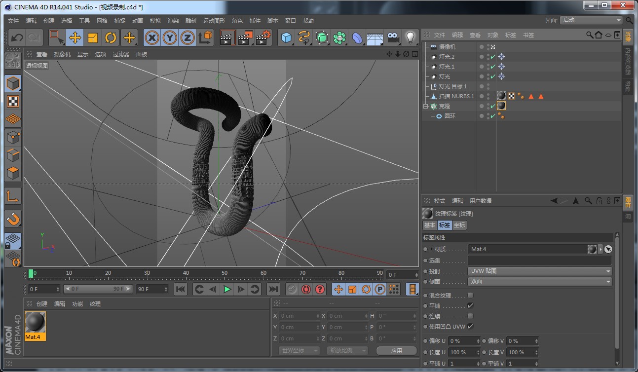The width and height of the screenshot is (638, 372).
Task: Open the 插件 menu
Action: point(255,21)
